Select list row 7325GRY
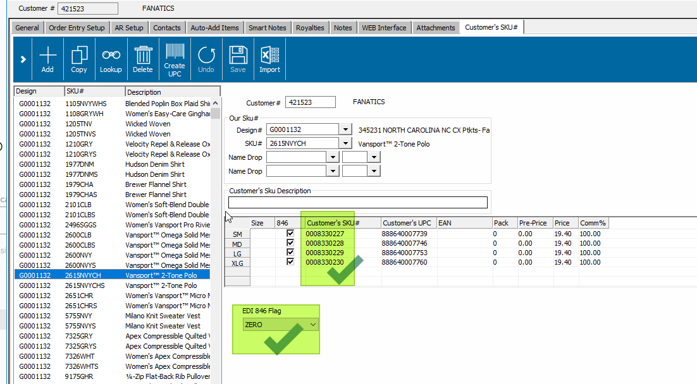The height and width of the screenshot is (384, 697). point(113,336)
